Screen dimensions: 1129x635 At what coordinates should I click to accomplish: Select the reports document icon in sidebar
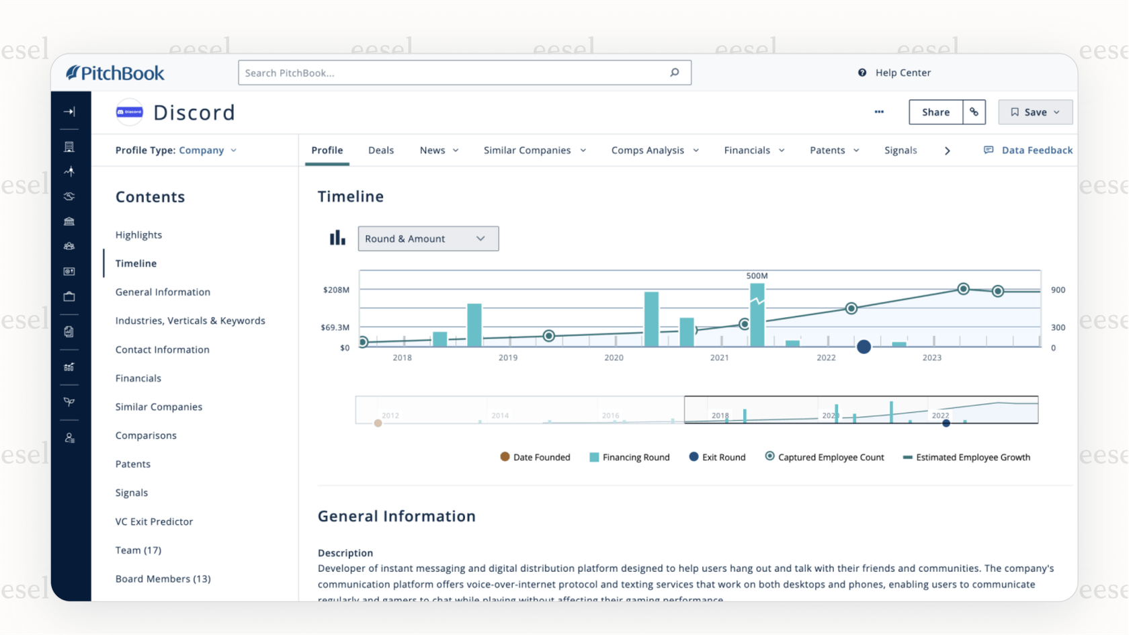[x=69, y=331]
